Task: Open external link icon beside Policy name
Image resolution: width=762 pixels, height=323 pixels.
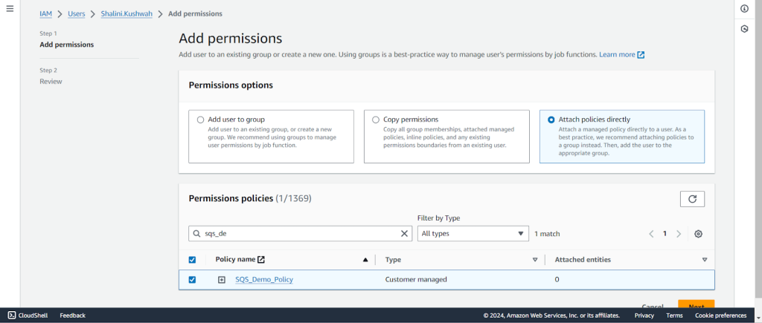Action: pos(261,259)
